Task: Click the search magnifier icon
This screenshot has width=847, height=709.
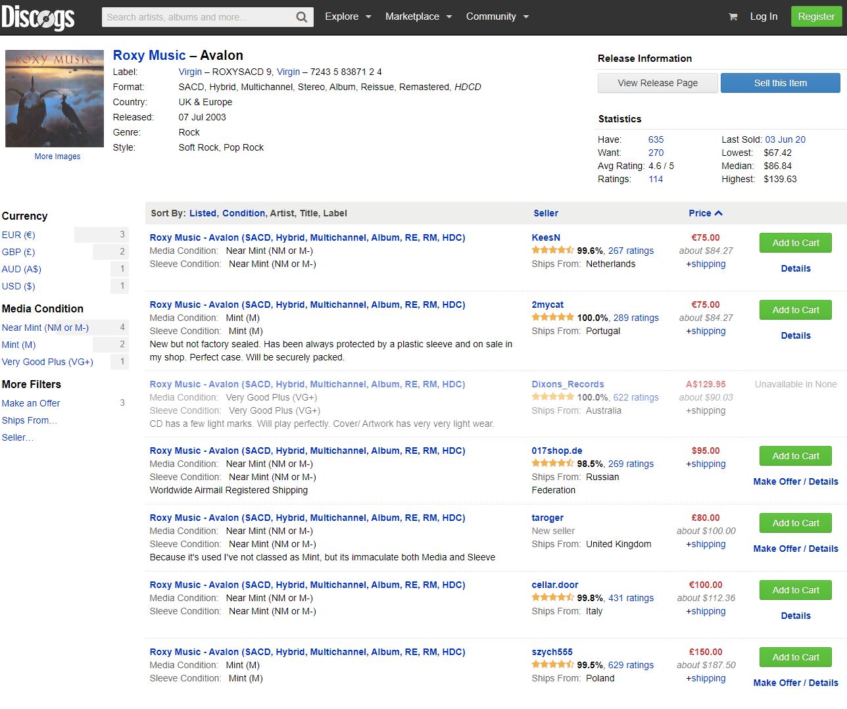Action: point(301,17)
